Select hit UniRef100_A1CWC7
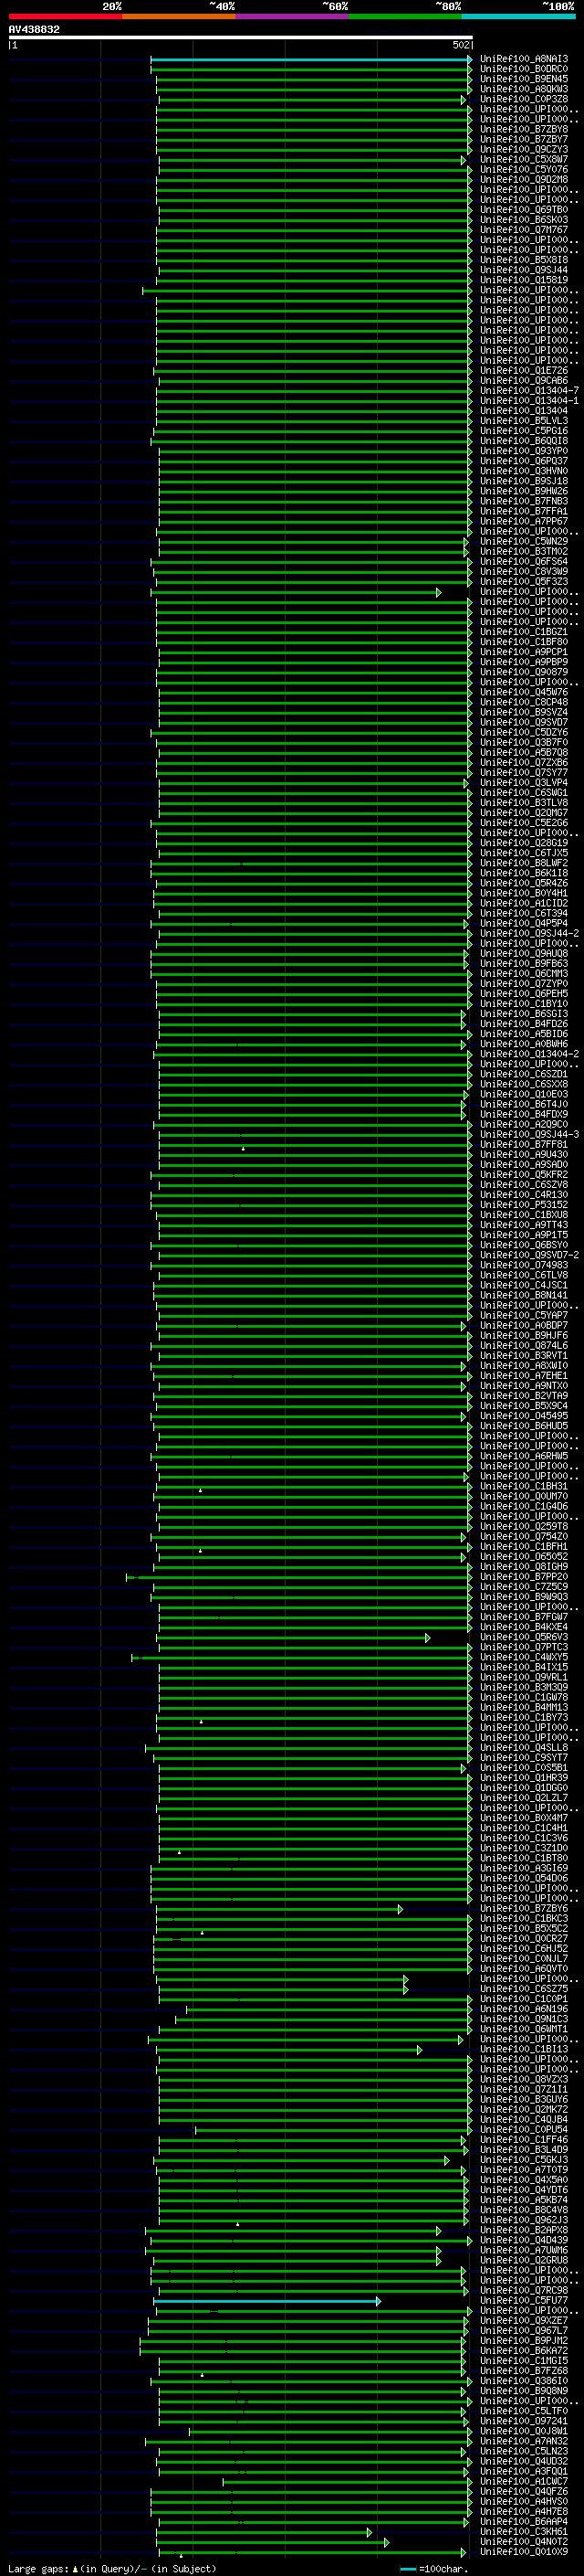The height and width of the screenshot is (2576, 584). [524, 2481]
